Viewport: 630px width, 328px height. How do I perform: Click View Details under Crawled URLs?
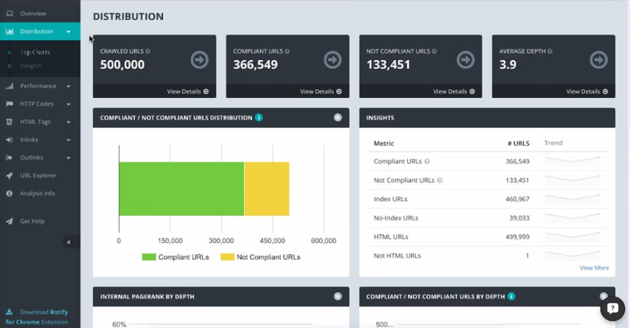point(188,92)
